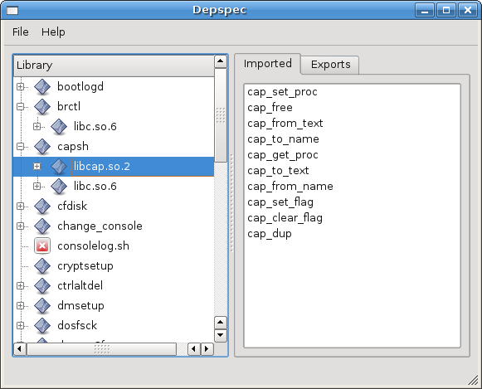
Task: Click the window resize grip corner
Action: tap(474, 381)
